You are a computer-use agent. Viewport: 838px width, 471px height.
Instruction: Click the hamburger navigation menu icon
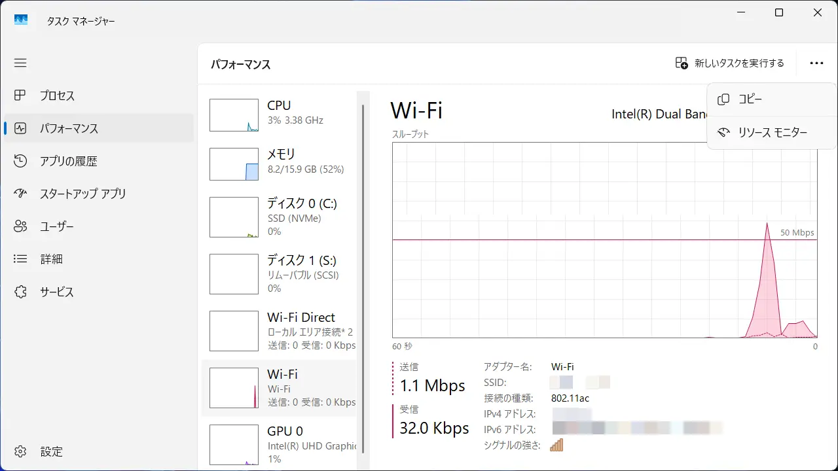click(x=20, y=63)
